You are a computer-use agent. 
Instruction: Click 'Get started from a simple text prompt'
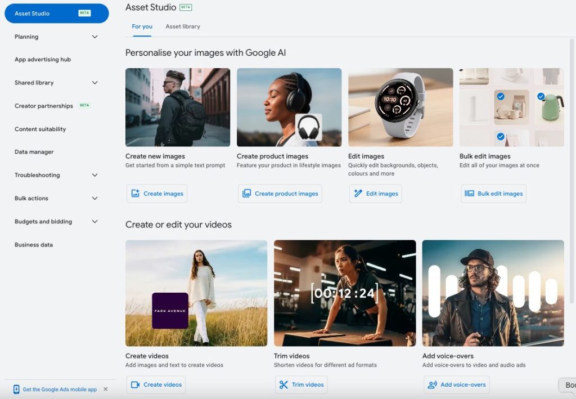coord(175,165)
